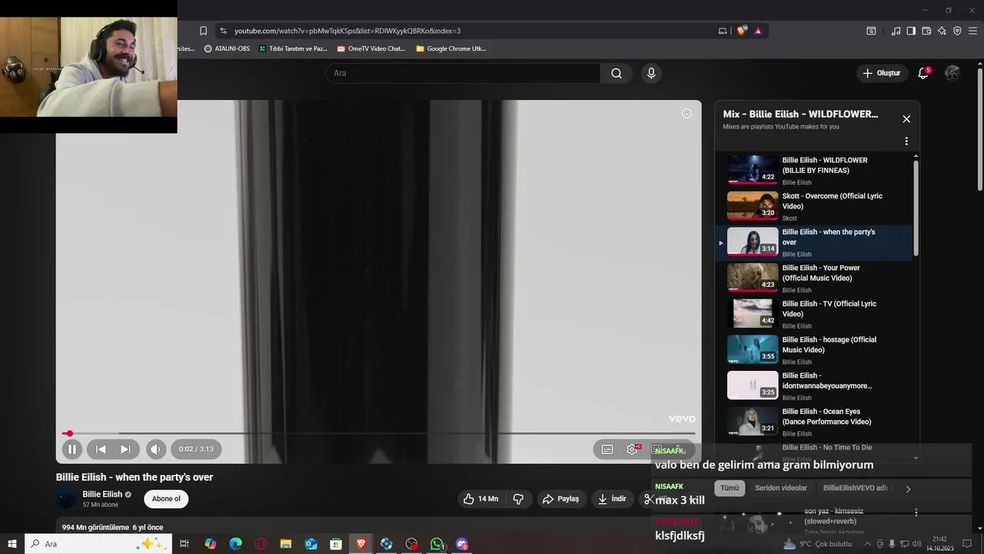Click the İndir download button
This screenshot has width=984, height=554.
[612, 499]
